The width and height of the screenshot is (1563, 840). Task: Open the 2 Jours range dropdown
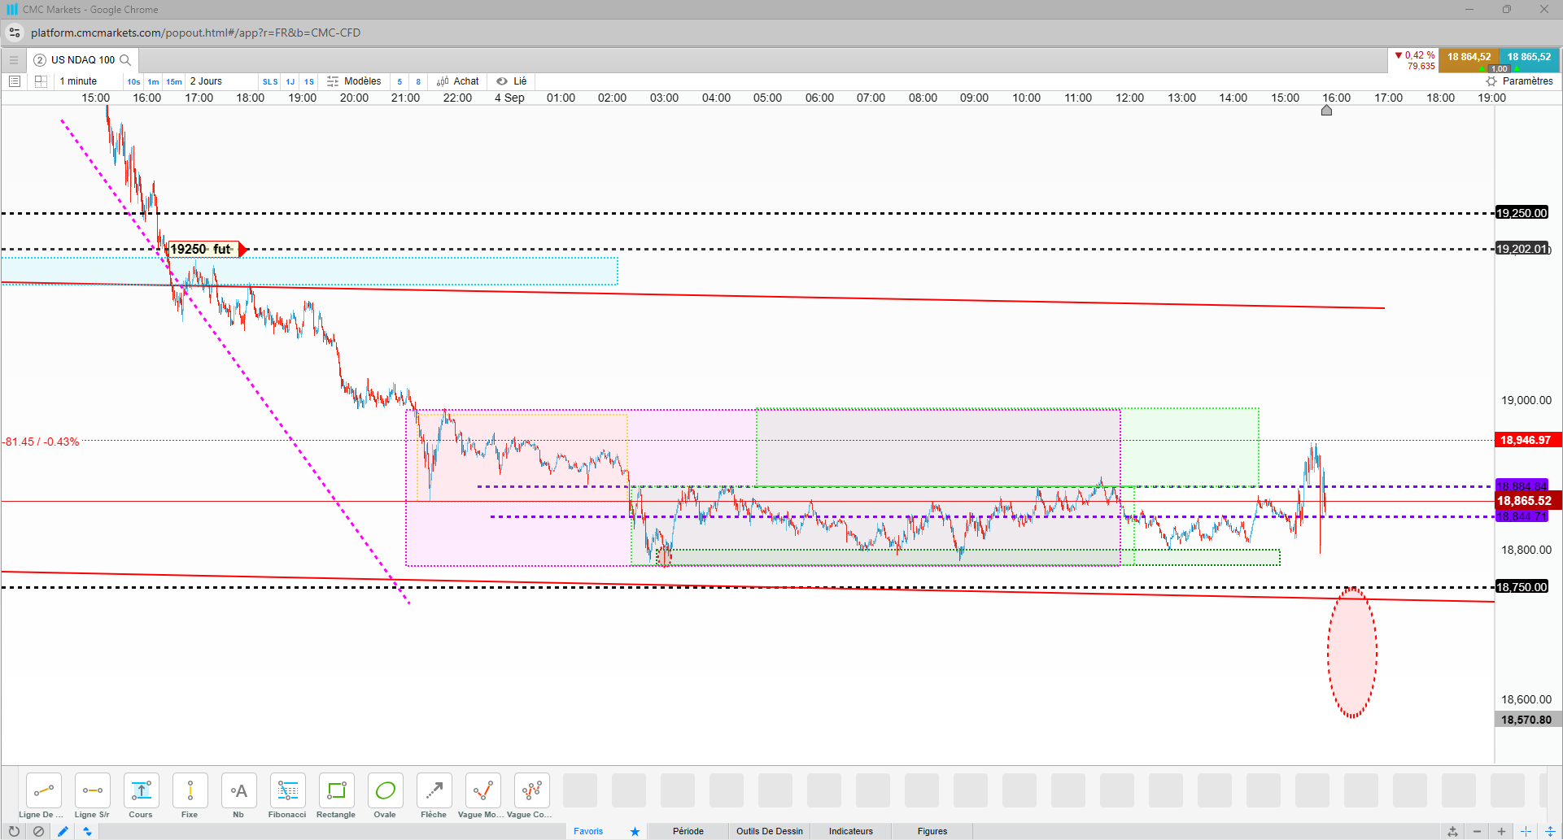(x=206, y=81)
